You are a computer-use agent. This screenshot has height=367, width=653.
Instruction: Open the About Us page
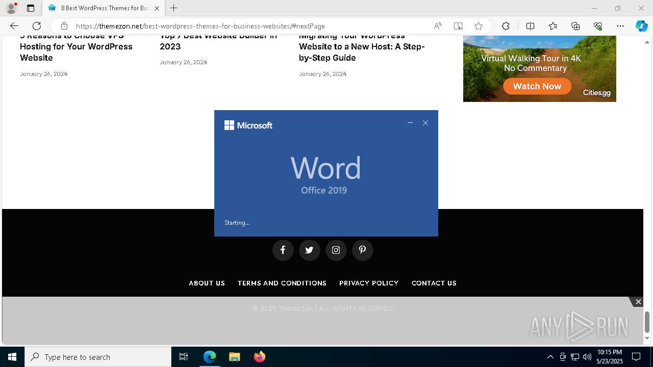point(207,283)
